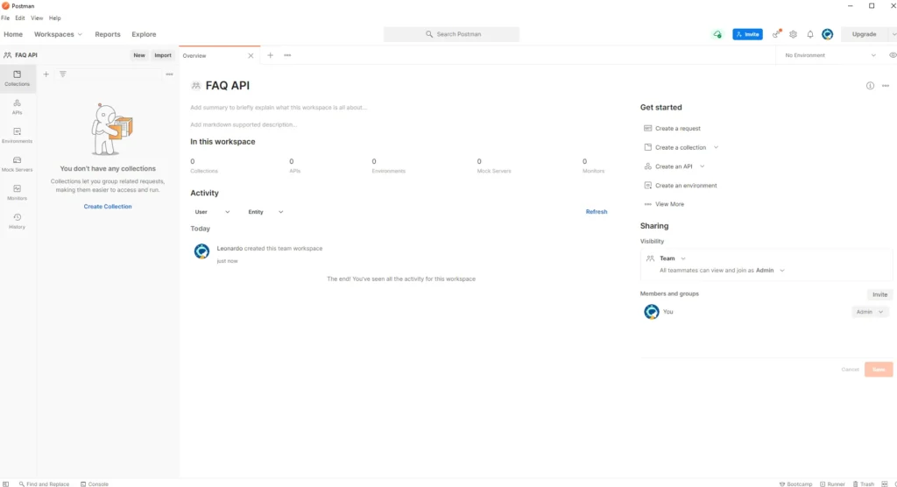Click the Cancel button in Sharing

(x=850, y=370)
